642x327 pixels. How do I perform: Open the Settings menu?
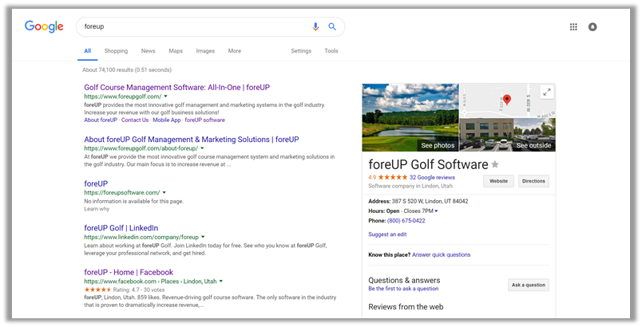(301, 51)
